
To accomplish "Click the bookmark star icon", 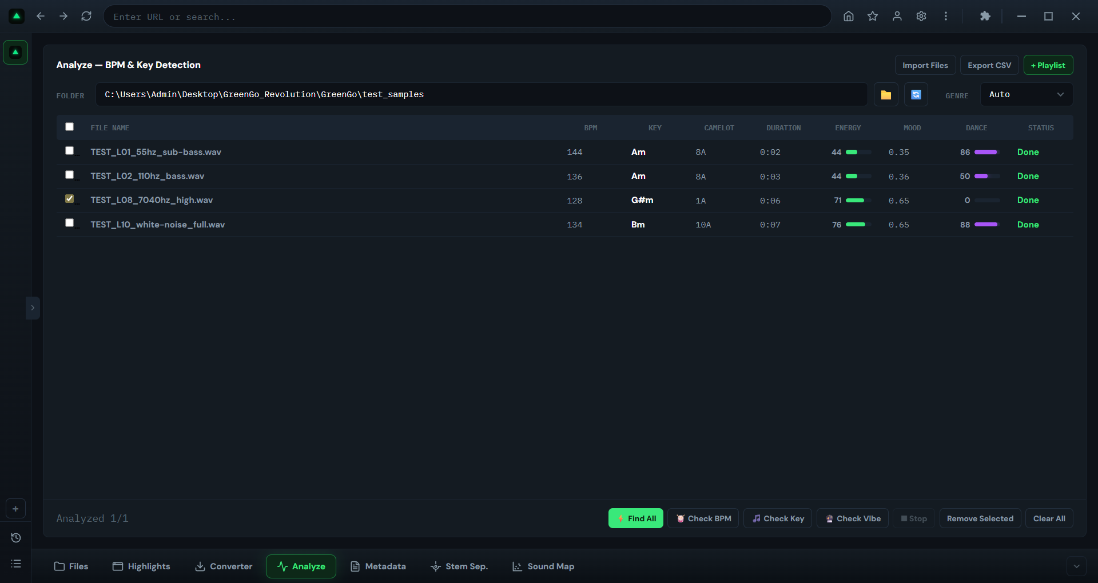I will pyautogui.click(x=873, y=17).
